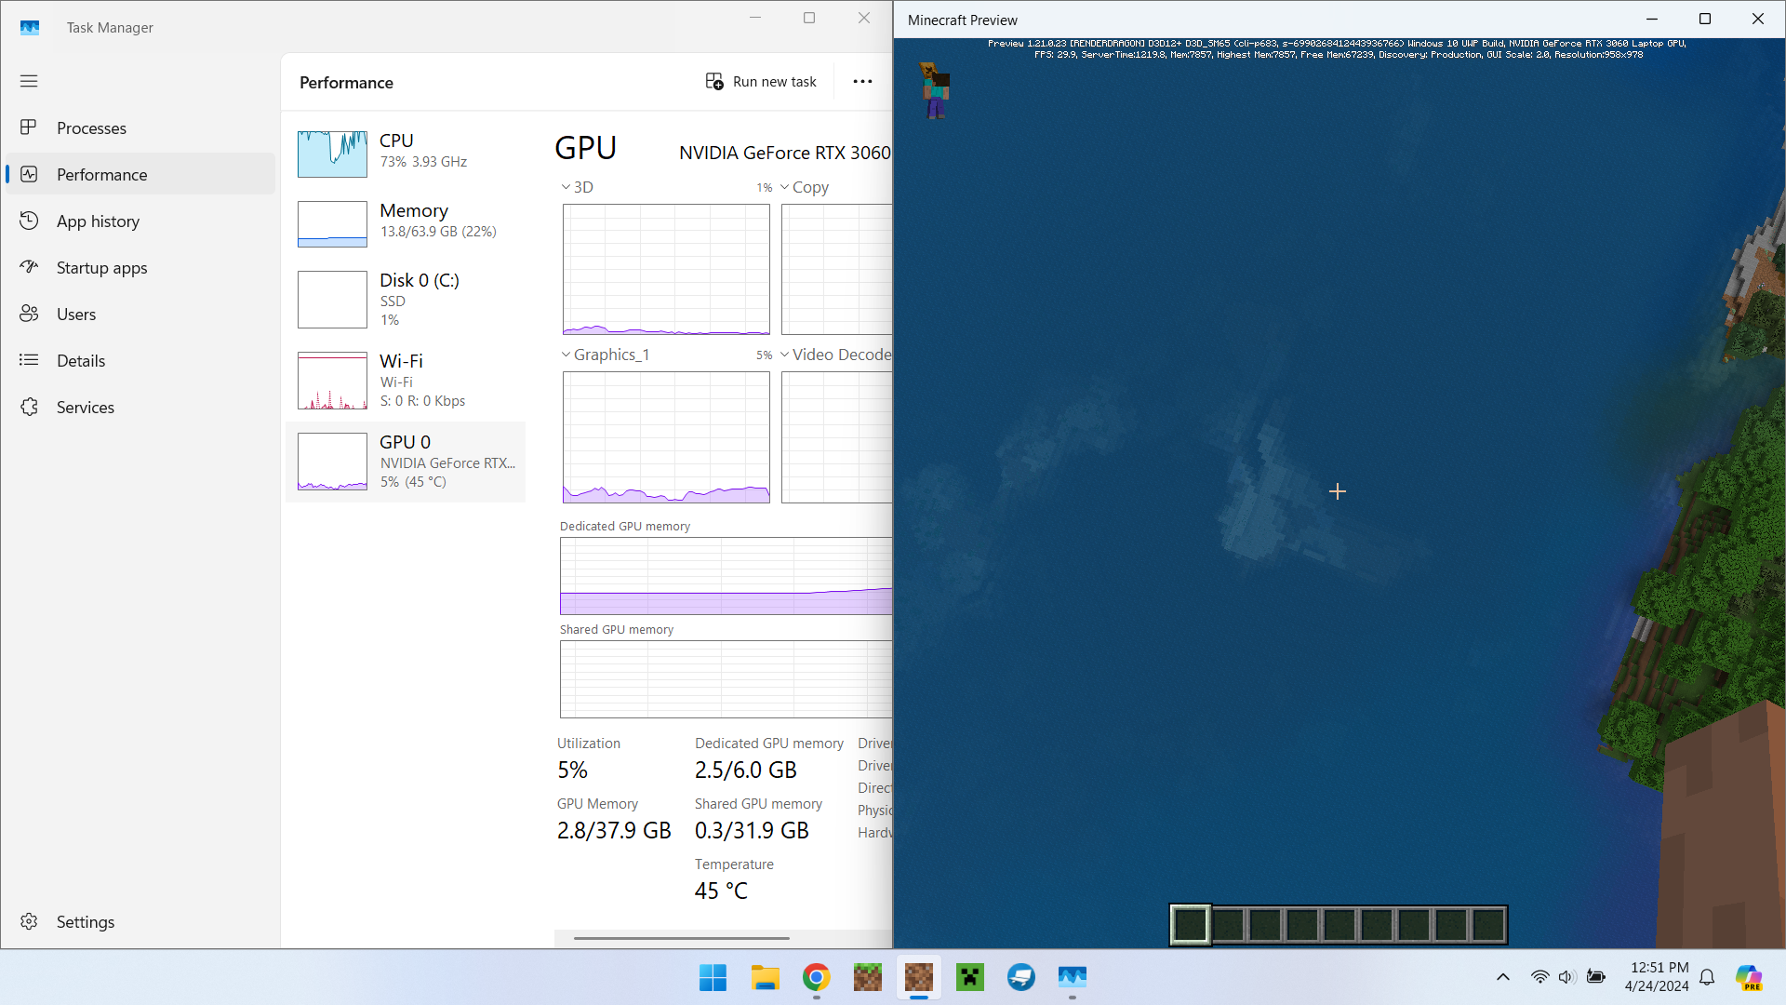Image resolution: width=1786 pixels, height=1005 pixels.
Task: Open Startup apps gauge icon
Action: [29, 267]
